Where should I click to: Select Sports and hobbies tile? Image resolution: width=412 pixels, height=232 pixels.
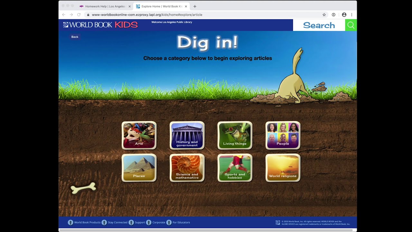coord(235,168)
